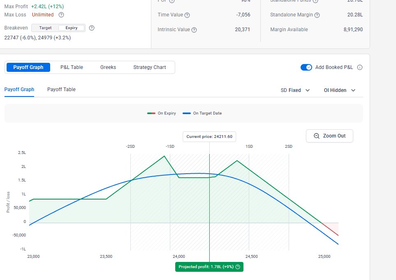Viewport: 396px width, 280px height.
Task: Select Expiry breakeven option
Action: 72,28
